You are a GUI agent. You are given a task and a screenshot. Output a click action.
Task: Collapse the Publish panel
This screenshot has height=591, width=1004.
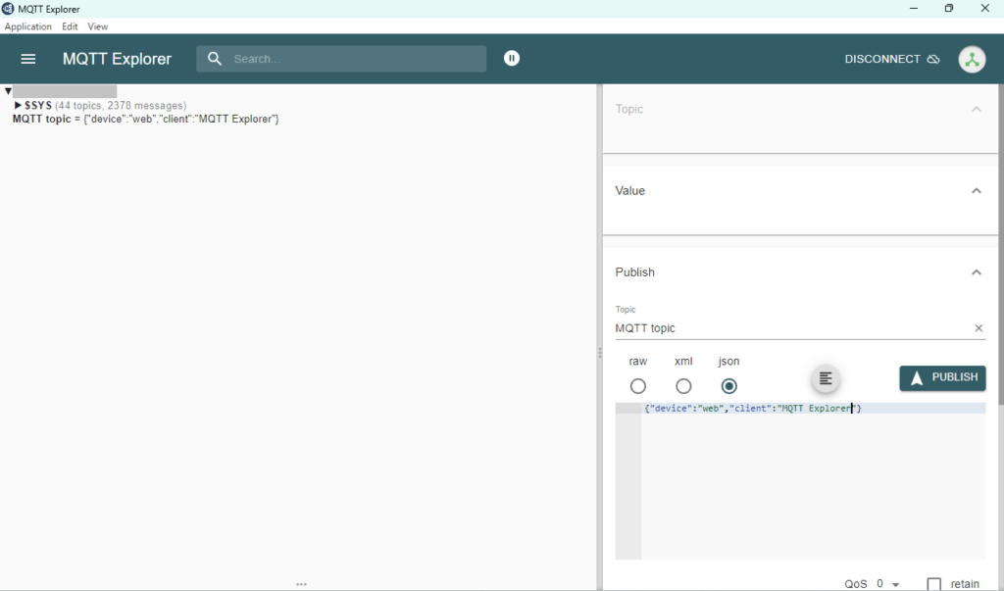[976, 272]
